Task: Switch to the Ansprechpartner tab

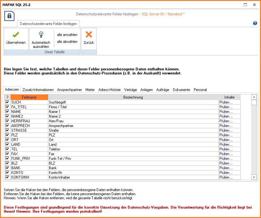Action: point(69,90)
